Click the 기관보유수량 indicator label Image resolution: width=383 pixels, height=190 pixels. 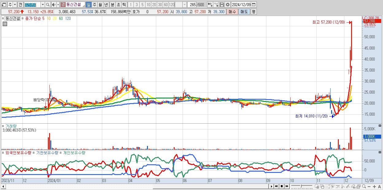tap(47, 153)
